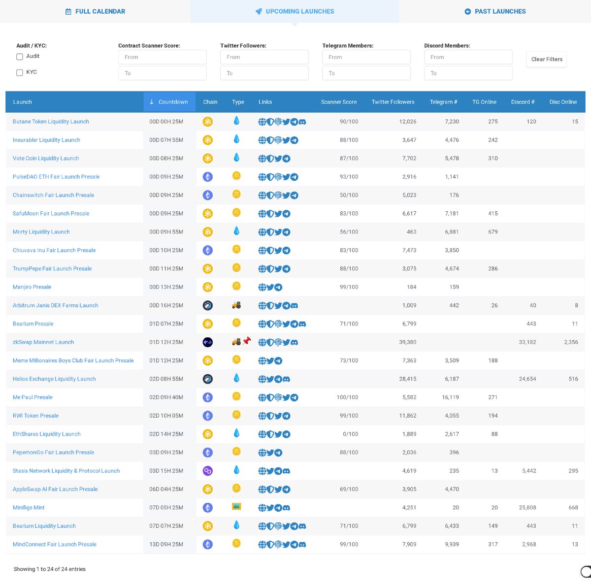Click Vote Coin row Twitter icon
Viewport: 591px width, 586px height.
(278, 159)
